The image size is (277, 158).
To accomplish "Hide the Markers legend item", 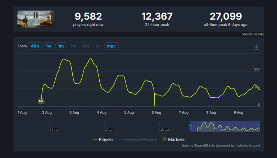I will (173, 139).
